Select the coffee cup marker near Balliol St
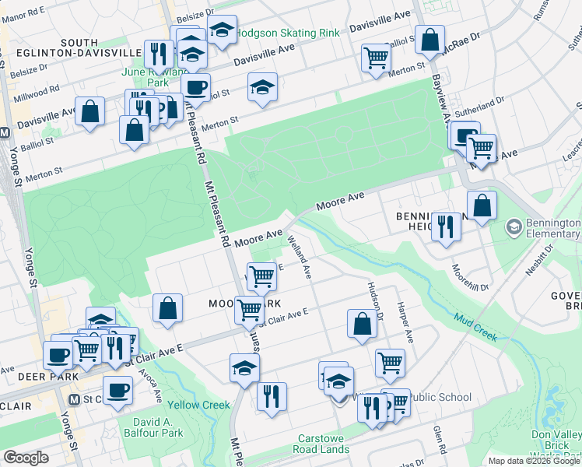The height and width of the screenshot is (467, 582). [196, 89]
